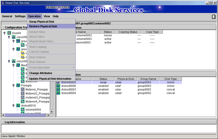
Task: Select the Mstervol_Proxygrp tree item
Action: point(37,89)
